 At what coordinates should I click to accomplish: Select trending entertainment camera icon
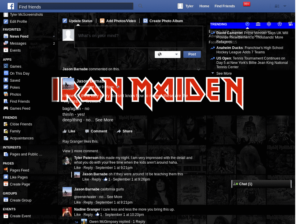pyautogui.click(x=291, y=24)
